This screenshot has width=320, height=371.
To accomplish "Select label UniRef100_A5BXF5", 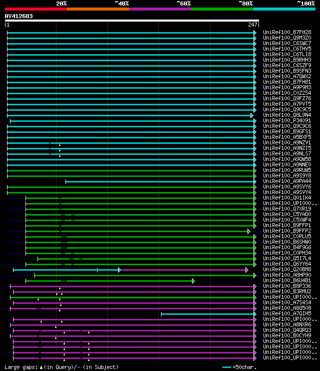I will pyautogui.click(x=287, y=137).
